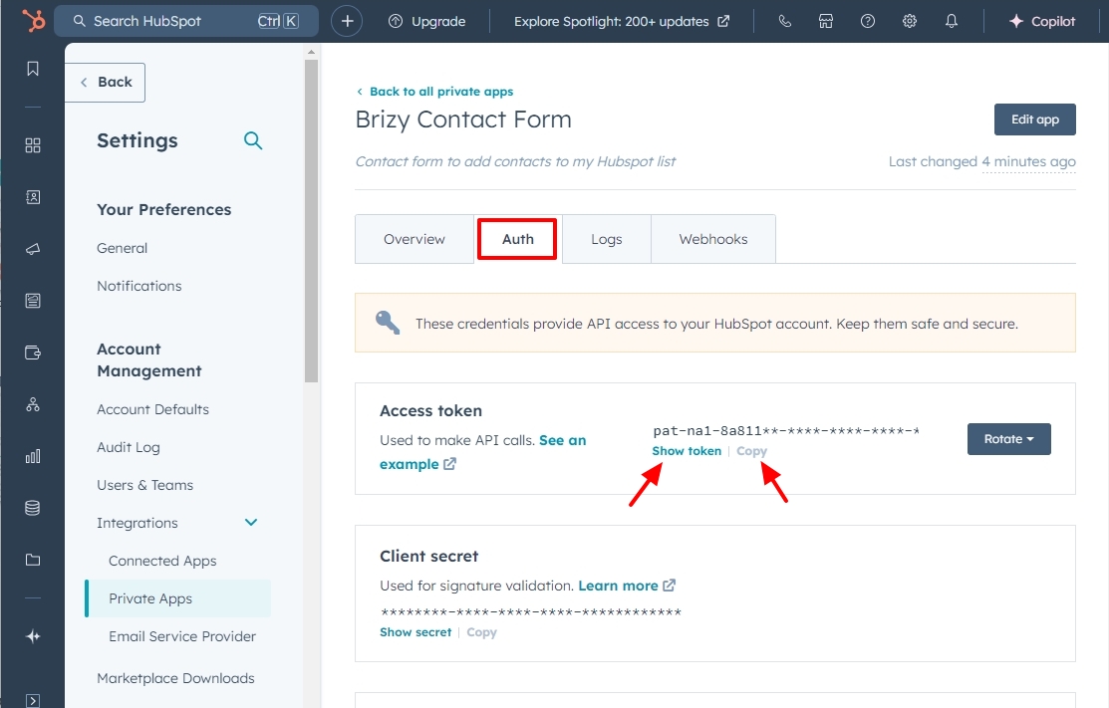Open Notifications bell icon
This screenshot has height=708, width=1109.
coord(952,21)
